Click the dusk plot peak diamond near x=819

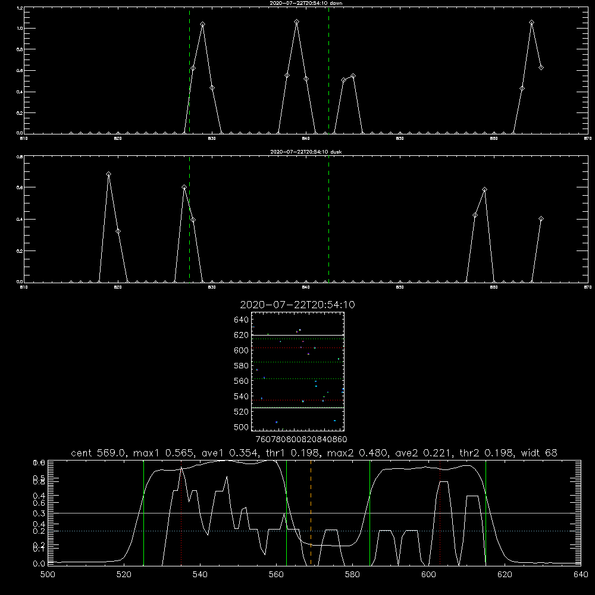click(x=108, y=174)
